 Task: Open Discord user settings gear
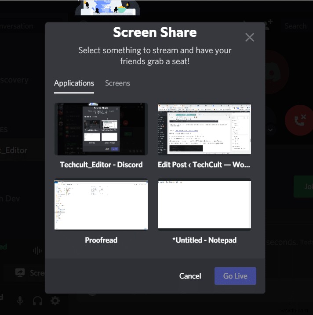[55, 301]
